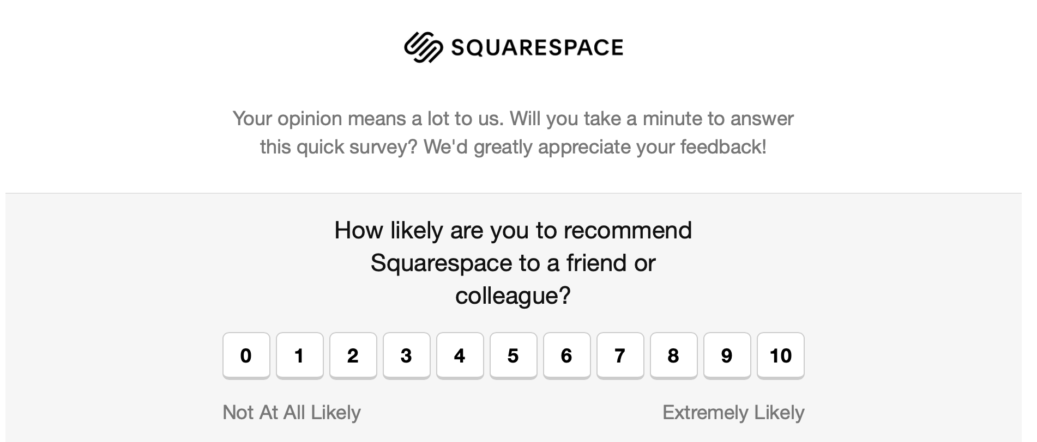Pick the middle score of the scale
Viewport: 1037px width, 442px height.
tap(513, 355)
